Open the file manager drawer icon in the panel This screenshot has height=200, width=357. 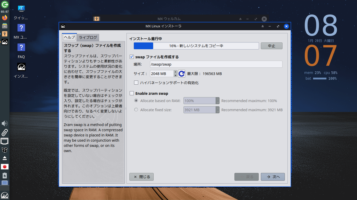click(5, 26)
